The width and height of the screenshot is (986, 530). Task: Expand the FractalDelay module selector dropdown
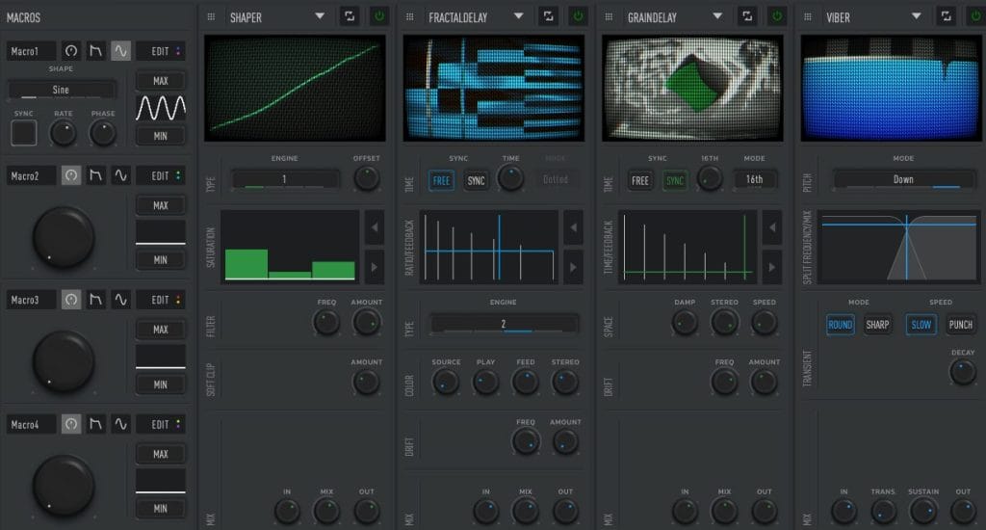pyautogui.click(x=518, y=16)
